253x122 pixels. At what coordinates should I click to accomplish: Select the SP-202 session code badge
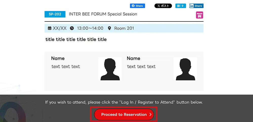click(55, 14)
